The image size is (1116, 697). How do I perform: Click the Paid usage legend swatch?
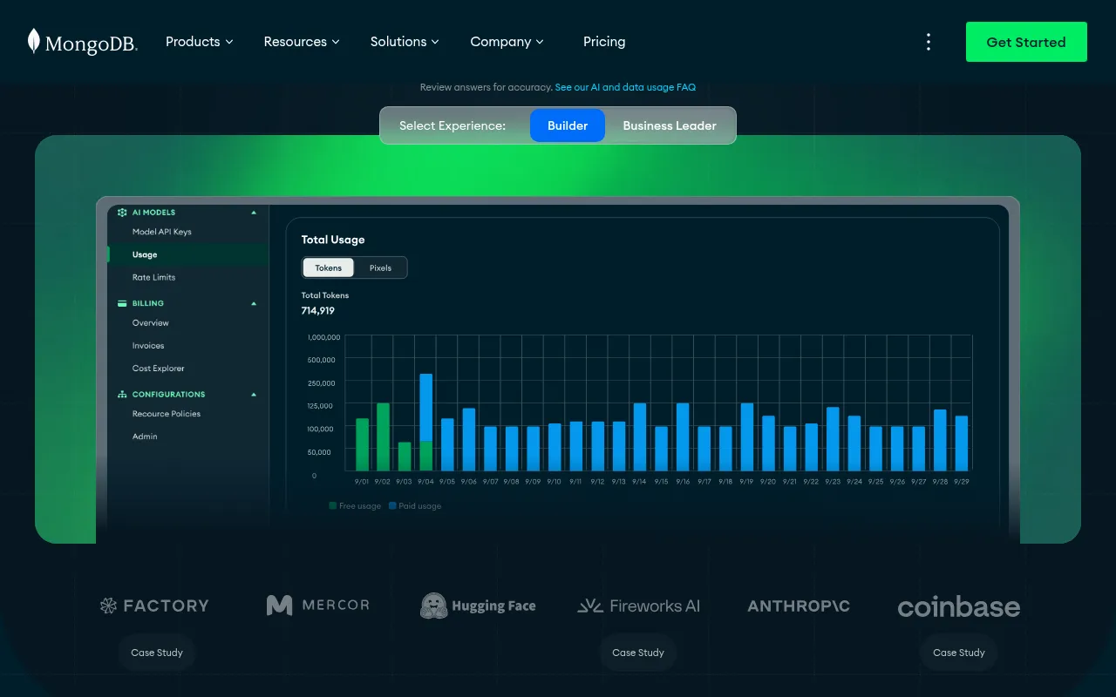392,505
